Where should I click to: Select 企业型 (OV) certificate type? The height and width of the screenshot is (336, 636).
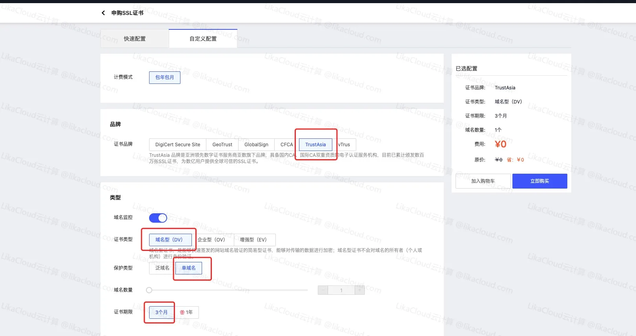point(211,240)
